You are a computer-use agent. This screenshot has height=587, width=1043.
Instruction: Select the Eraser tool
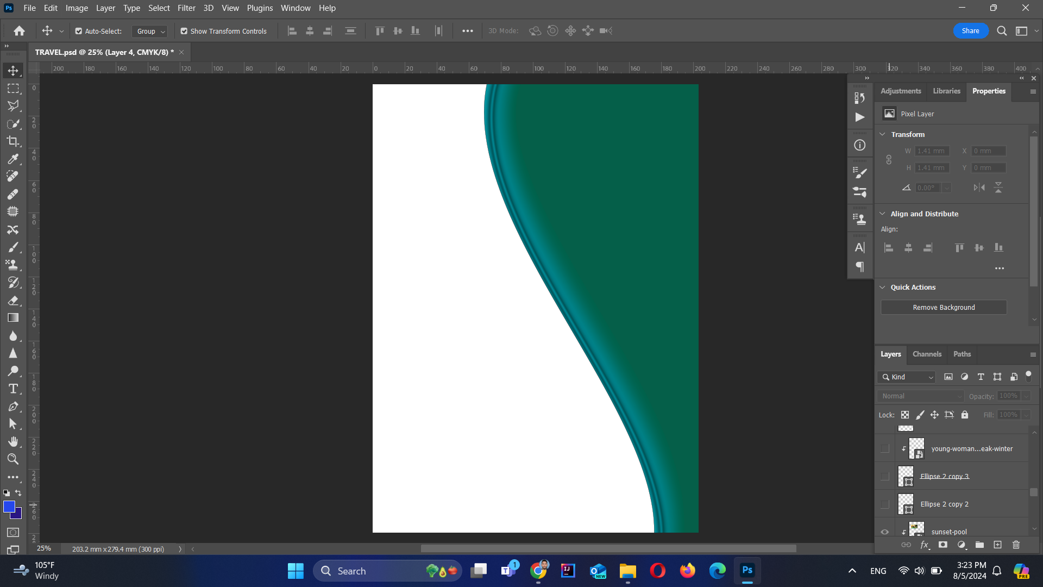[13, 301]
